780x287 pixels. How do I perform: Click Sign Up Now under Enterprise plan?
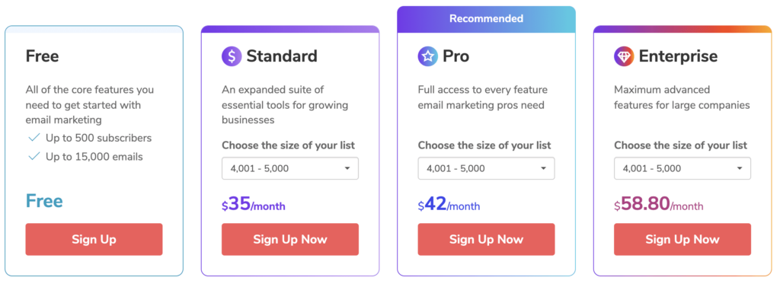point(682,239)
